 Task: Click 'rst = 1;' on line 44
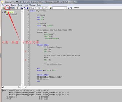pyautogui.click(x=48, y=51)
